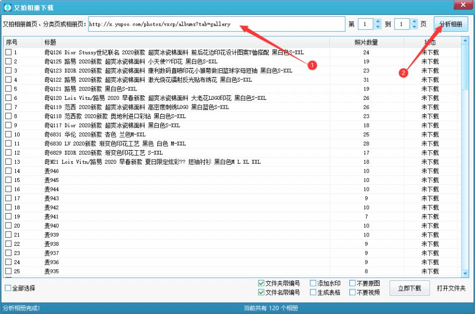Check the box for row 25 麦935
This screenshot has height=314, width=475.
pos(8,271)
